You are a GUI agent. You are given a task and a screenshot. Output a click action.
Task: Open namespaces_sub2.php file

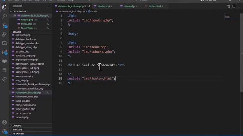pos(27,72)
